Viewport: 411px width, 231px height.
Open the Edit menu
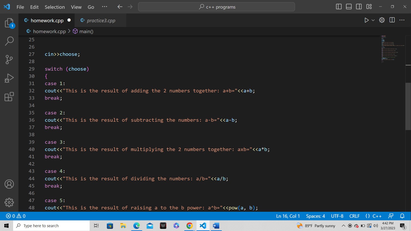pos(34,7)
